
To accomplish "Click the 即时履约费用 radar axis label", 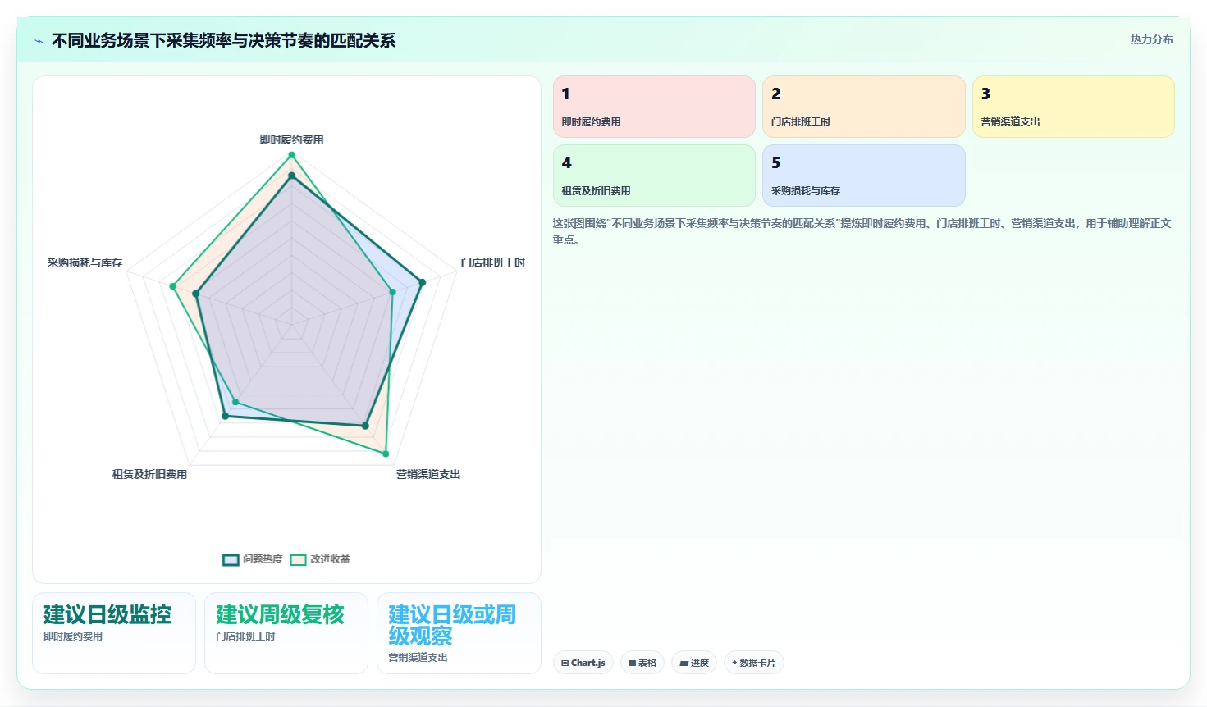I will [x=291, y=140].
